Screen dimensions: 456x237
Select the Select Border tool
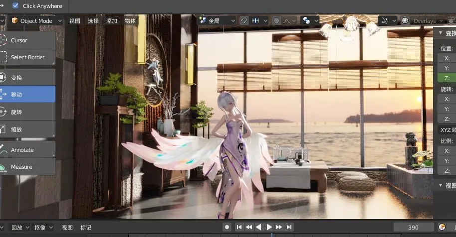27,57
